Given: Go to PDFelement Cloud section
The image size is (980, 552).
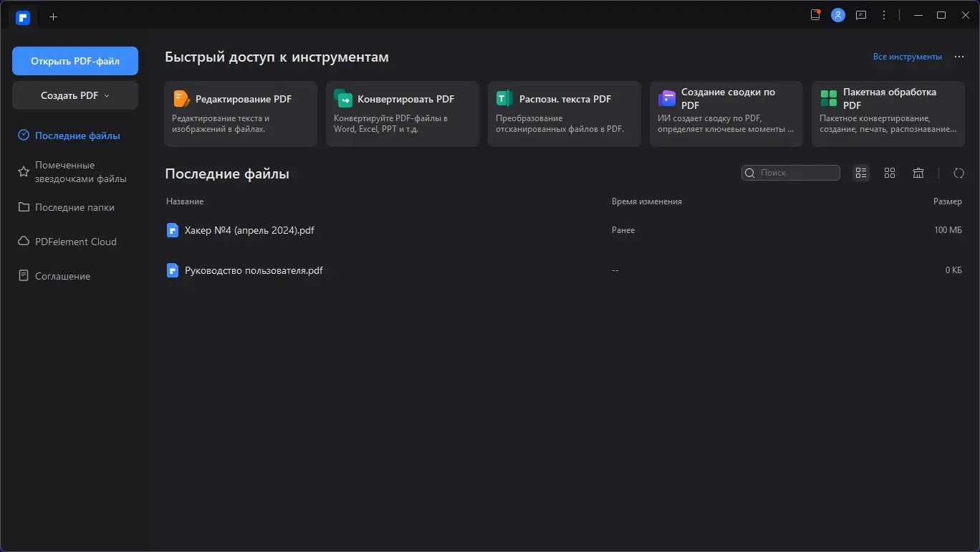Looking at the screenshot, I should pyautogui.click(x=75, y=242).
